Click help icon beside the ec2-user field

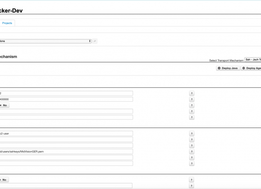pos(192,133)
